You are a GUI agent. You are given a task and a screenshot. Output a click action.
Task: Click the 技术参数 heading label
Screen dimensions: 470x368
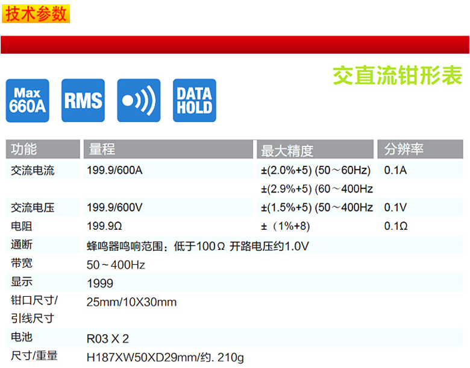click(36, 13)
